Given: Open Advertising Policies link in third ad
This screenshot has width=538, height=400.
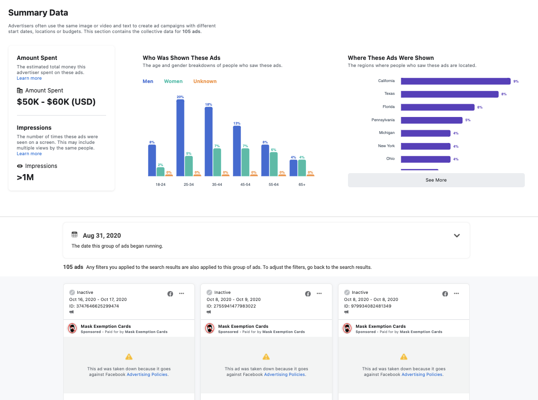Looking at the screenshot, I should 422,375.
